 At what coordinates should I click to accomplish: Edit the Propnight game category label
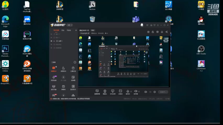click(85, 33)
